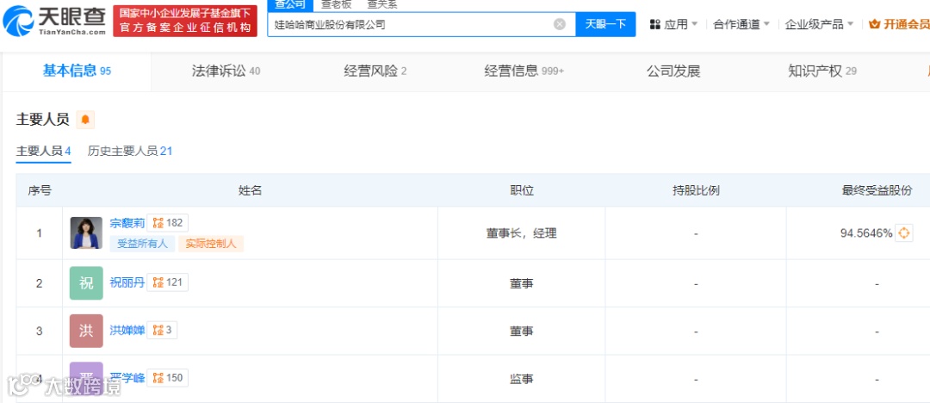Click the 持股比例 column header
The width and height of the screenshot is (930, 403).
696,190
